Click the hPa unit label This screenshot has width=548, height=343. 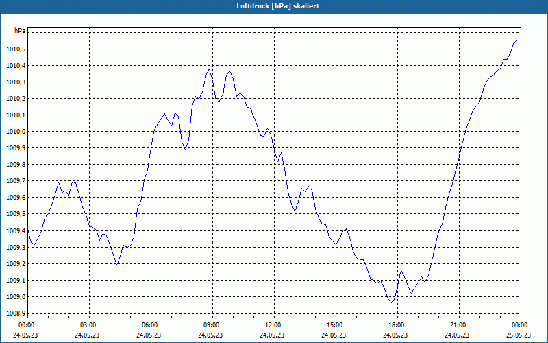click(20, 31)
